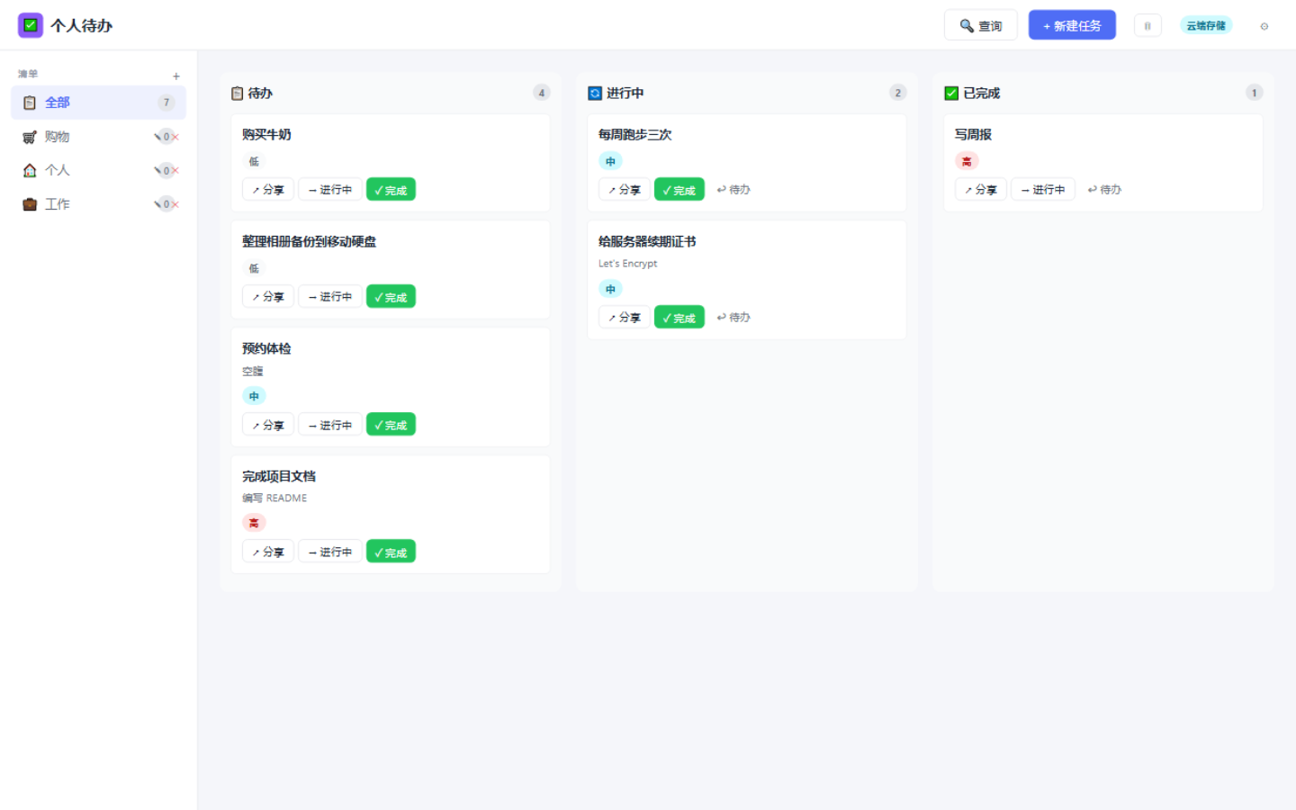Move 预约体检 to 进行中
Image resolution: width=1296 pixels, height=810 pixels.
coord(329,425)
